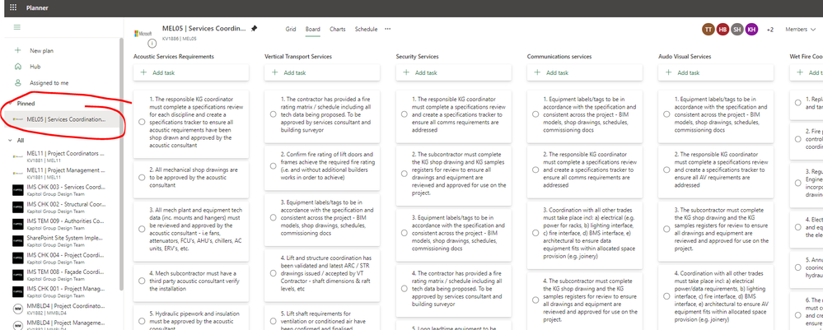Open the Members dropdown
The image size is (823, 330).
coord(800,30)
